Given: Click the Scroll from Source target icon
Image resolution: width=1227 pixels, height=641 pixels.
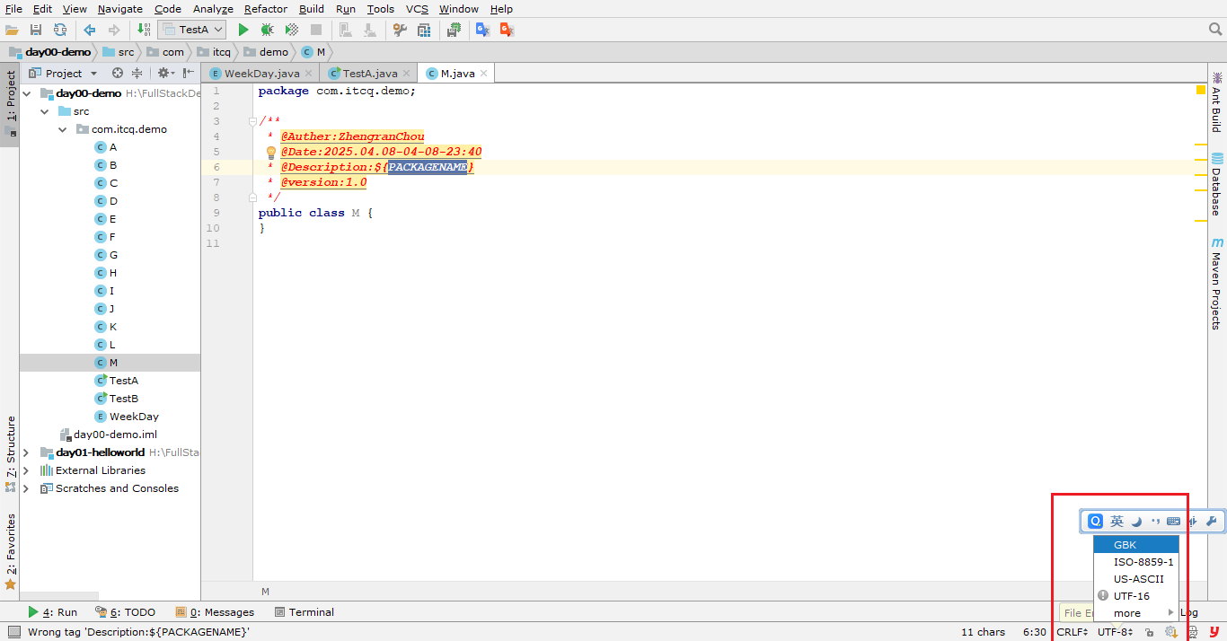Looking at the screenshot, I should click(x=117, y=74).
